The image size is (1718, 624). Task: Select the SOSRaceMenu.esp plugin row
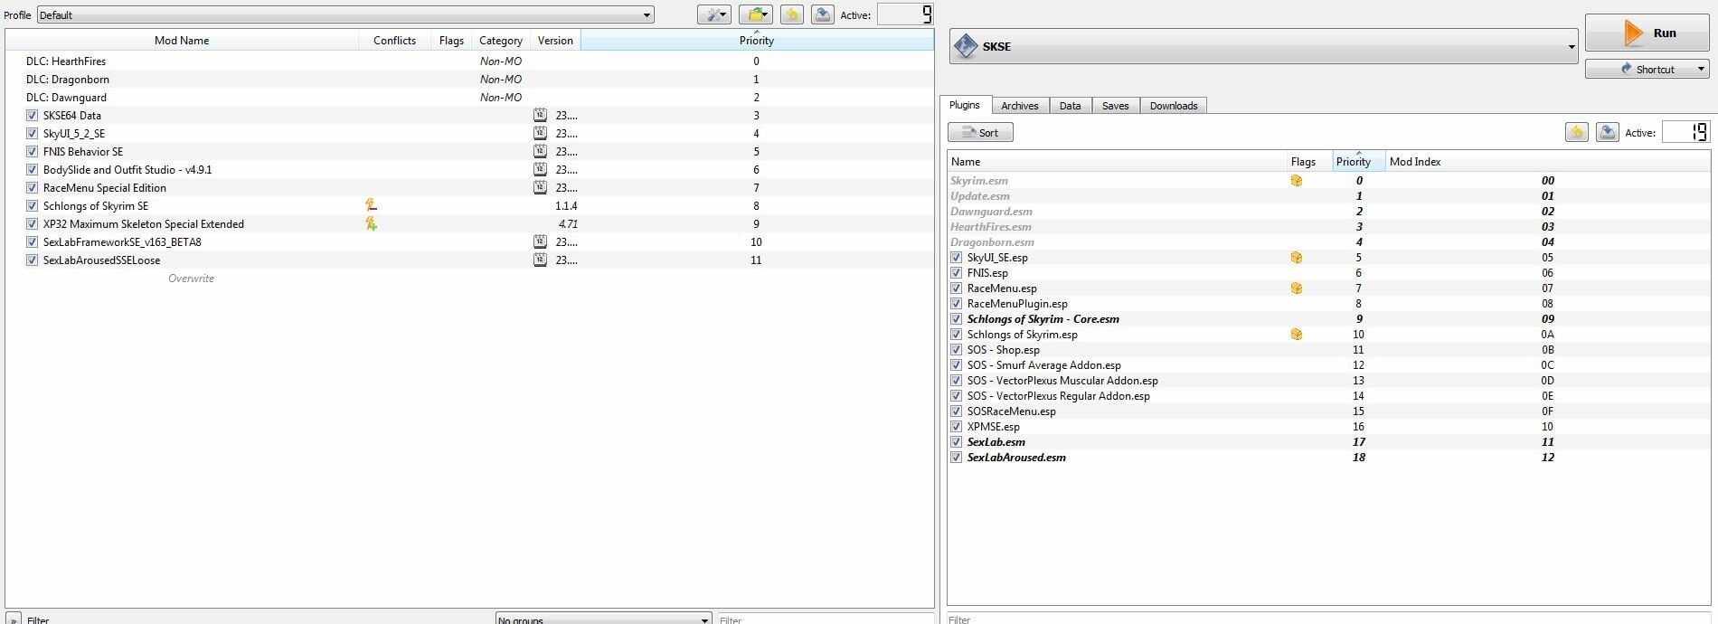(1329, 411)
